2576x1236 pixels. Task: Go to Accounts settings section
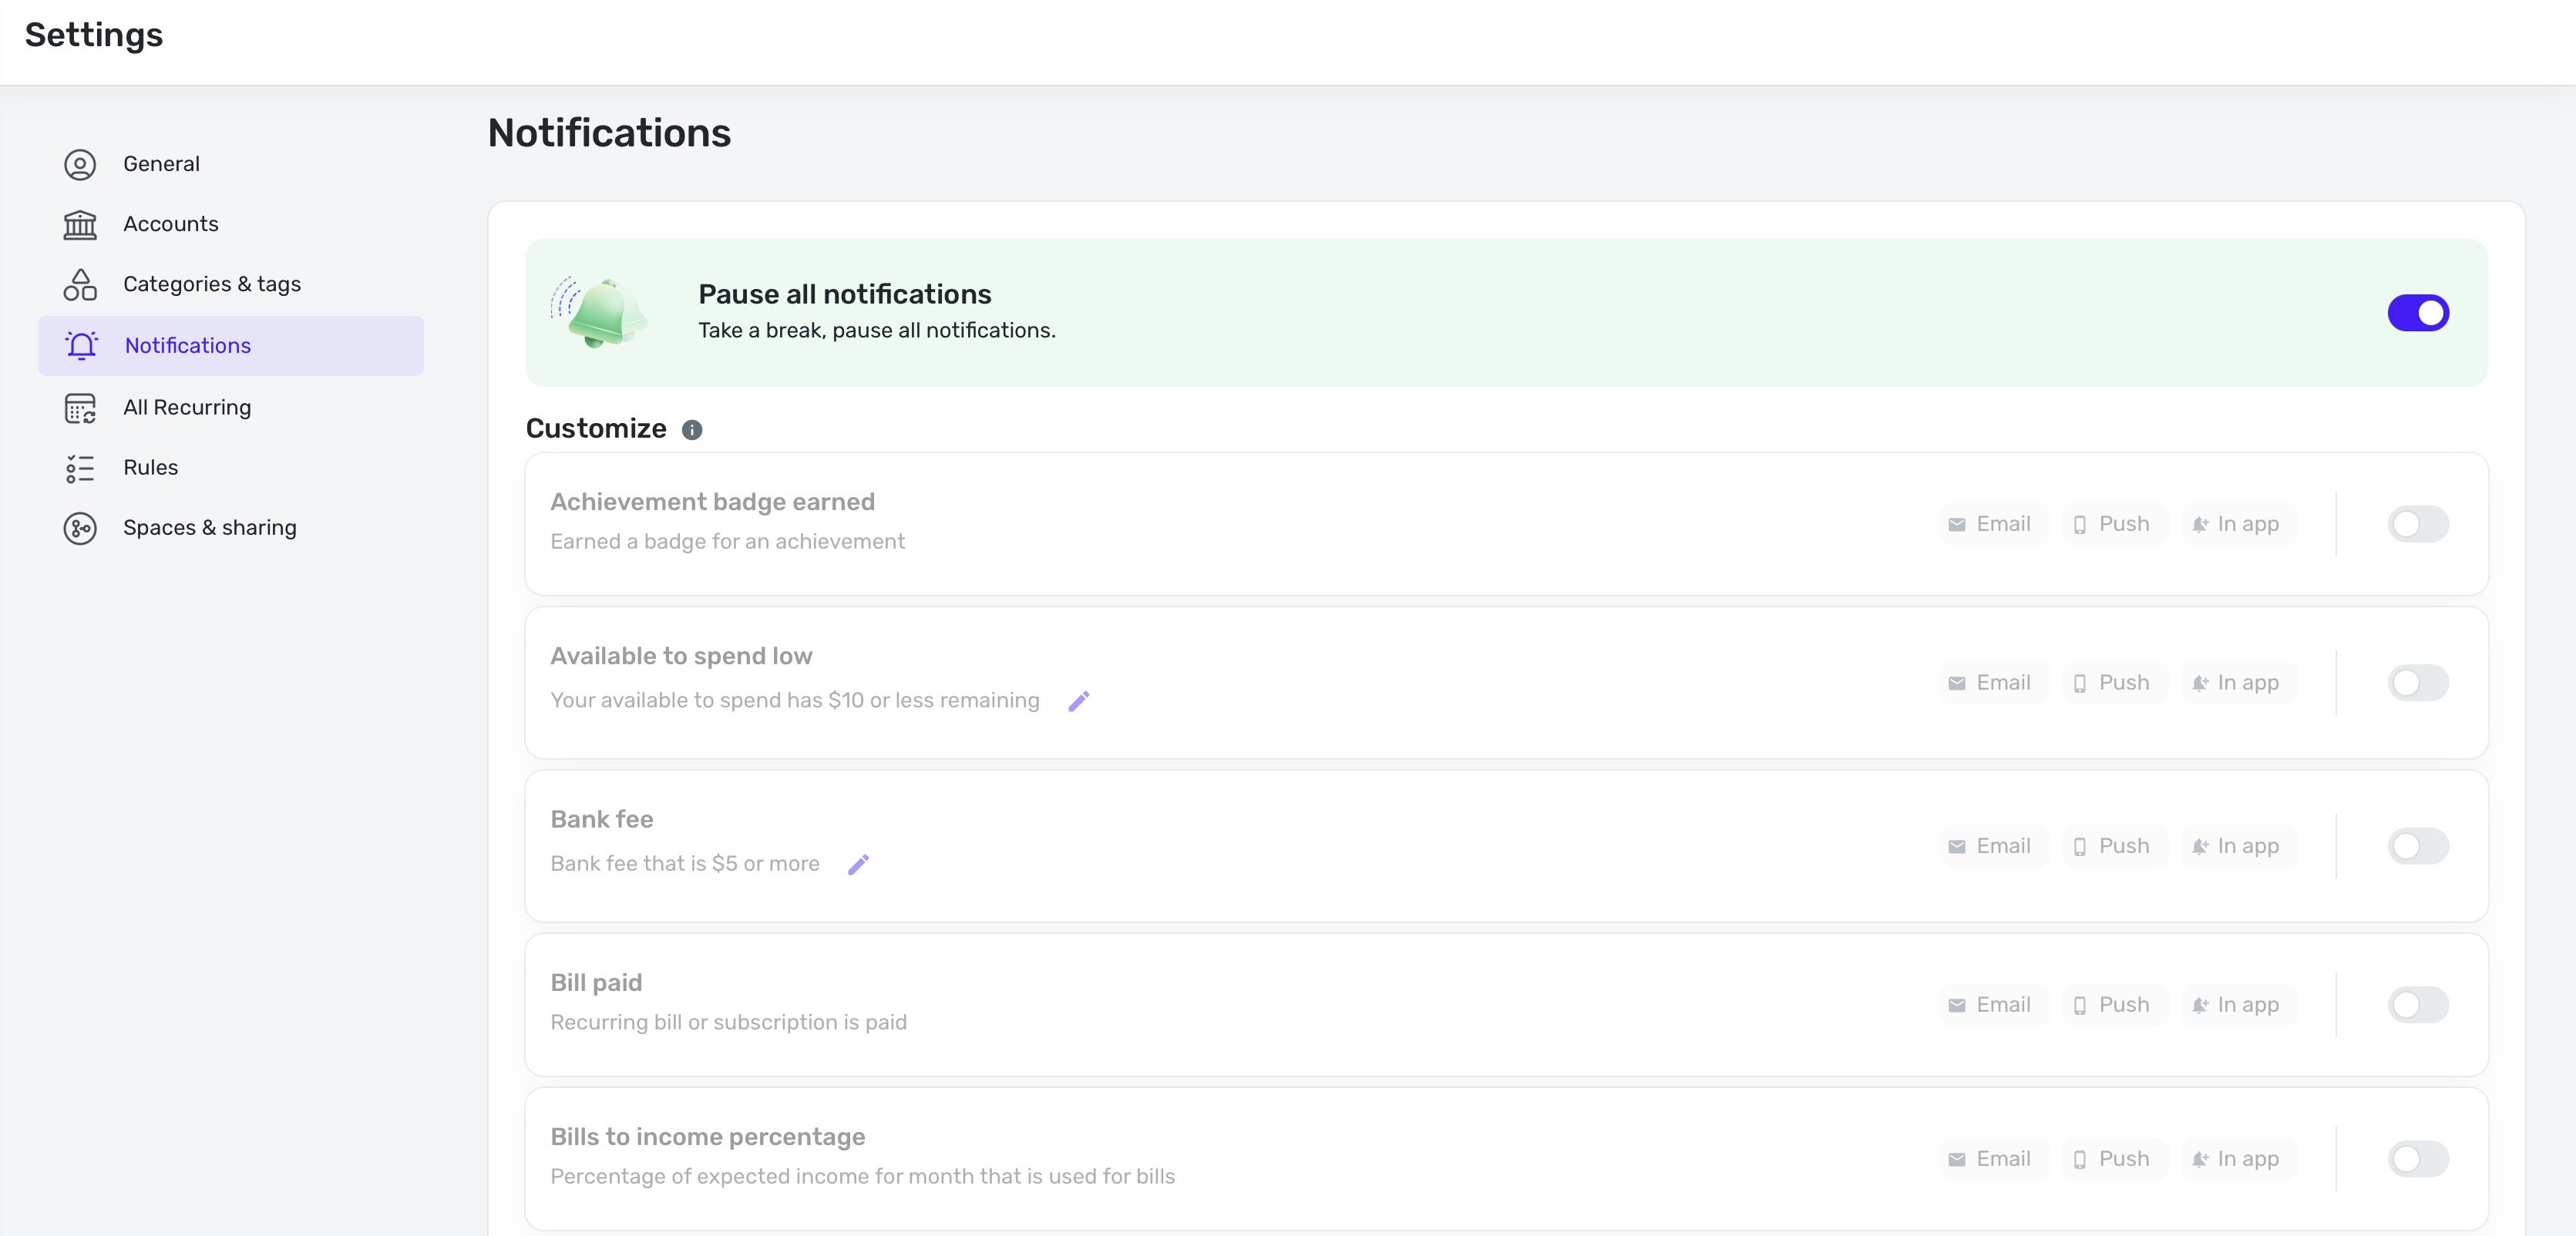171,224
